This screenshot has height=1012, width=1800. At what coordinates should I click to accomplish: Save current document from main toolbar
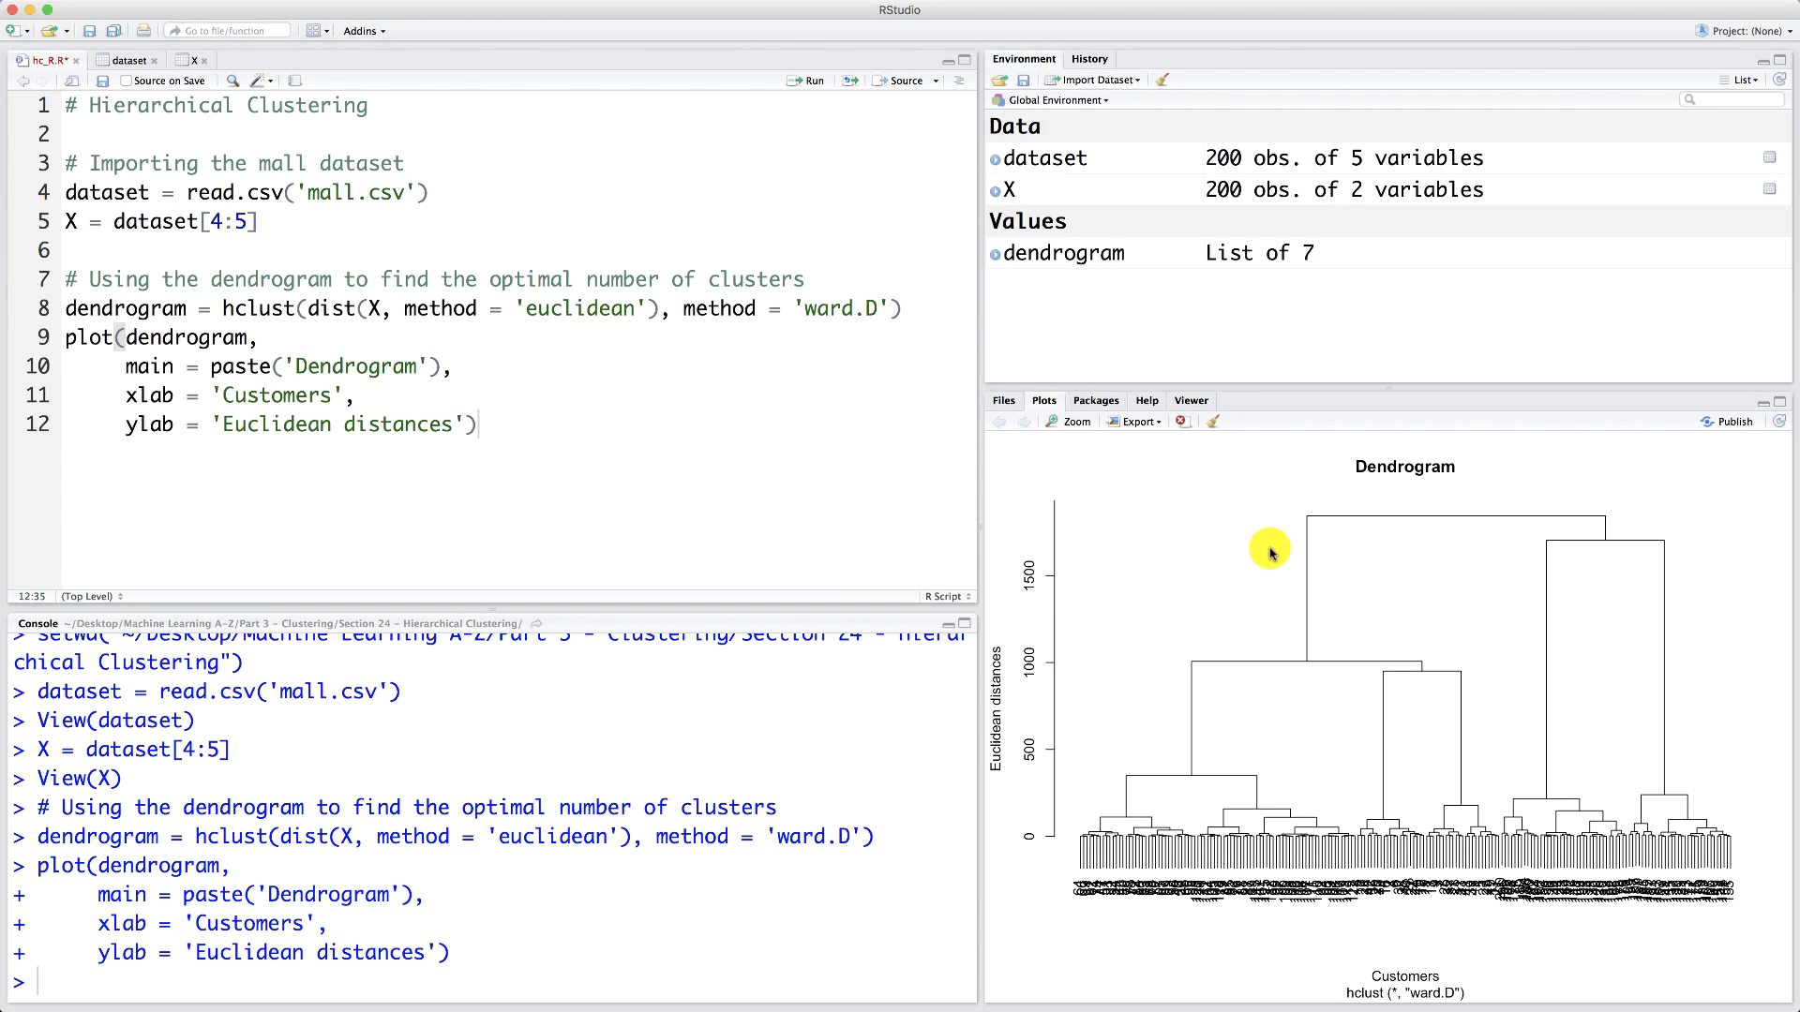tap(90, 31)
